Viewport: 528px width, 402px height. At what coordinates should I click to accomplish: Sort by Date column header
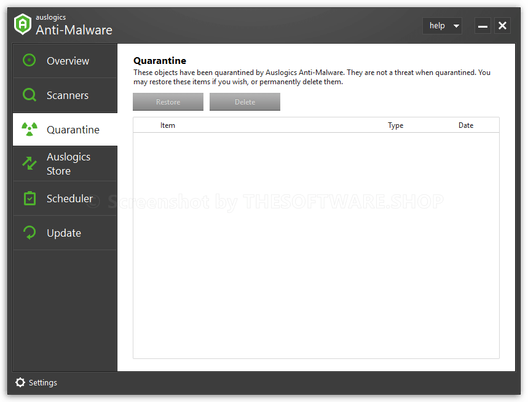tap(466, 125)
